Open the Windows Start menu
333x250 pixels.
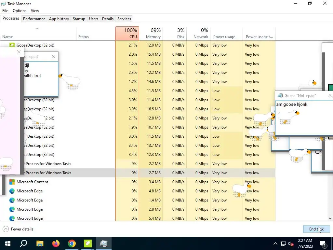click(x=8, y=243)
